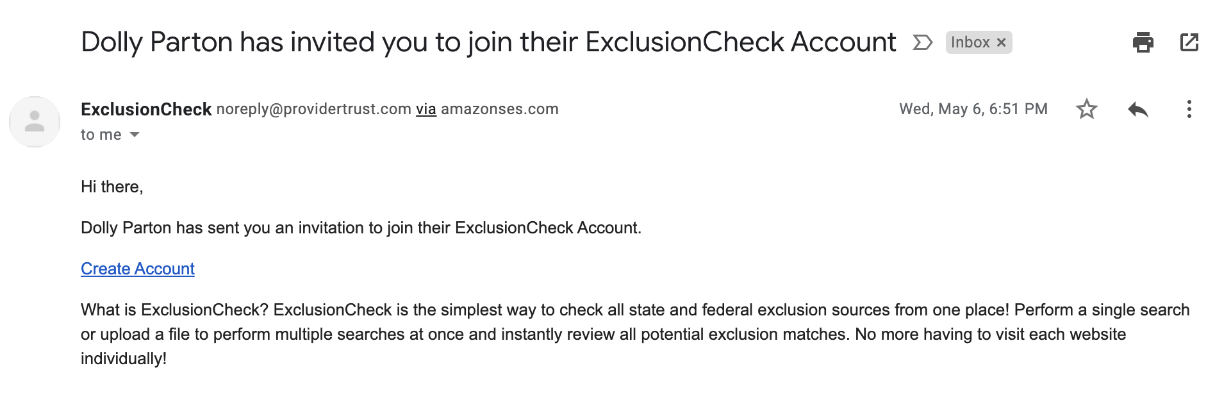Image resolution: width=1215 pixels, height=418 pixels.
Task: Click the email subject heading
Action: (x=488, y=42)
